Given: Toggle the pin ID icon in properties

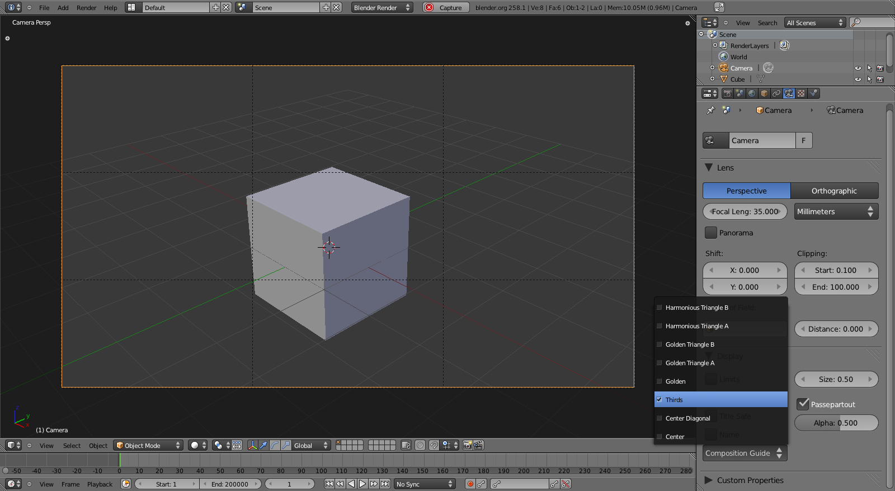Looking at the screenshot, I should pos(710,110).
